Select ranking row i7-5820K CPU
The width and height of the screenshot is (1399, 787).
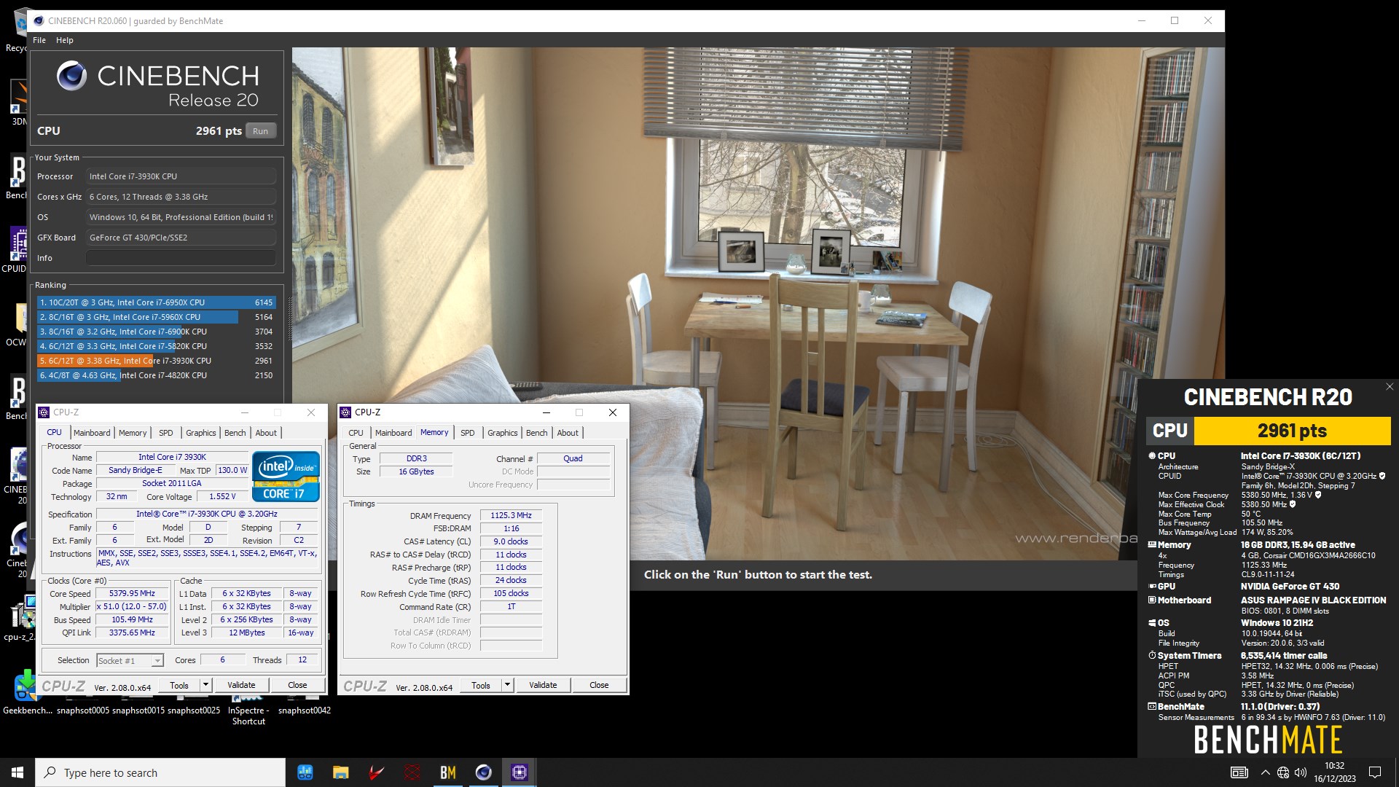pos(156,346)
